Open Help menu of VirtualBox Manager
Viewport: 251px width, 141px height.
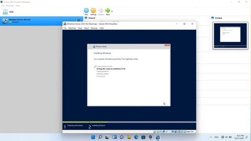pos(18,5)
